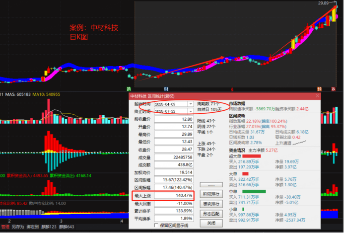Click the 板块排行 button
Screen dimensions: 344x233
click(x=212, y=204)
